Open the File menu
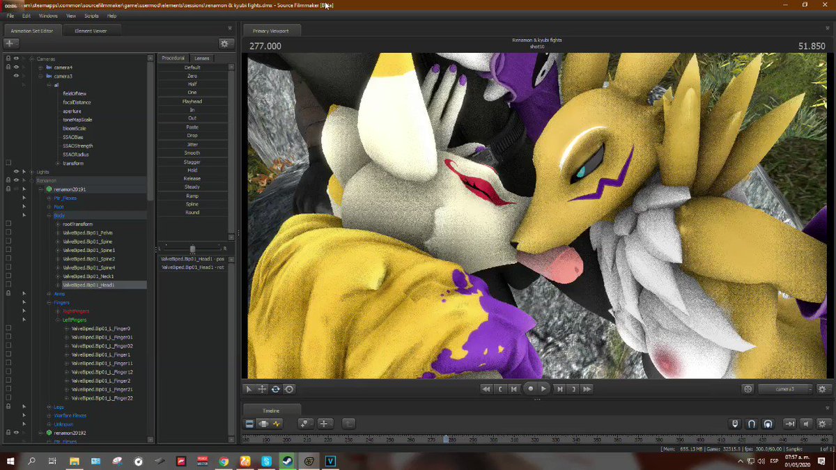This screenshot has height=470, width=836. [x=10, y=15]
